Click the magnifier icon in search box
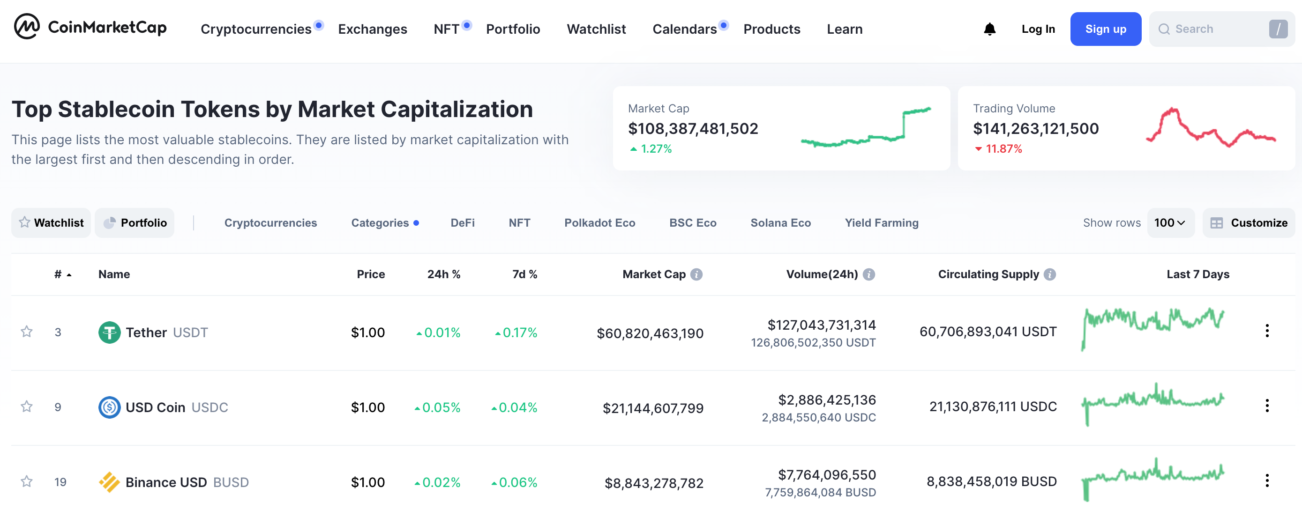Image resolution: width=1302 pixels, height=517 pixels. (x=1164, y=29)
